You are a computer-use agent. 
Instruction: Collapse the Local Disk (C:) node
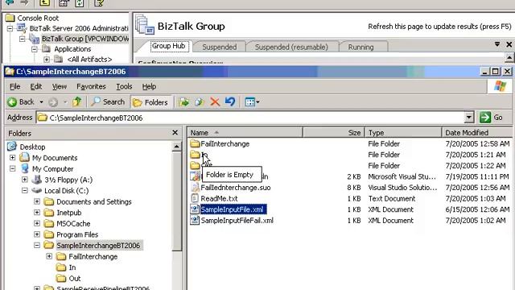coord(25,191)
